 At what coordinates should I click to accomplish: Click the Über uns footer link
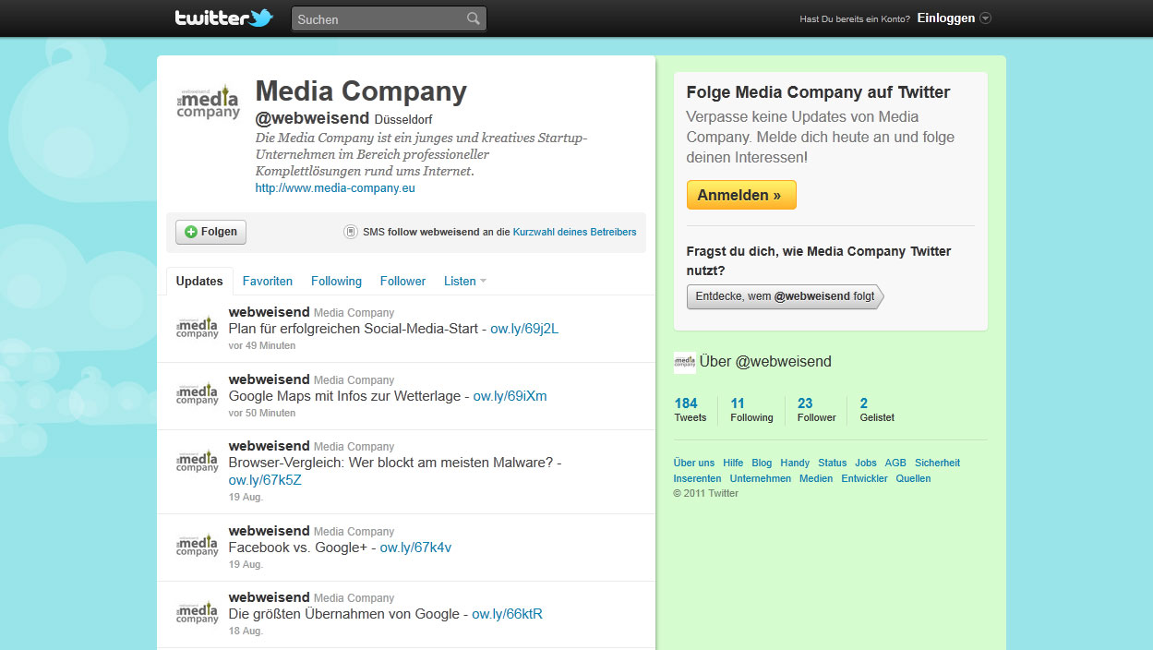694,463
